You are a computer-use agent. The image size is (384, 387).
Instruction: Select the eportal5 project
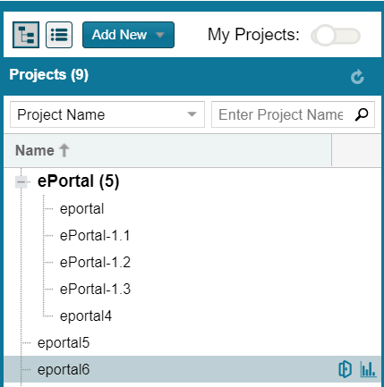pyautogui.click(x=64, y=343)
